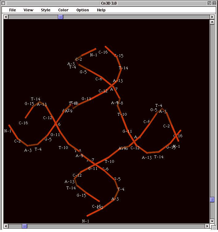Image resolution: width=218 pixels, height=232 pixels.
Task: Open the File menu
Action: coord(12,10)
